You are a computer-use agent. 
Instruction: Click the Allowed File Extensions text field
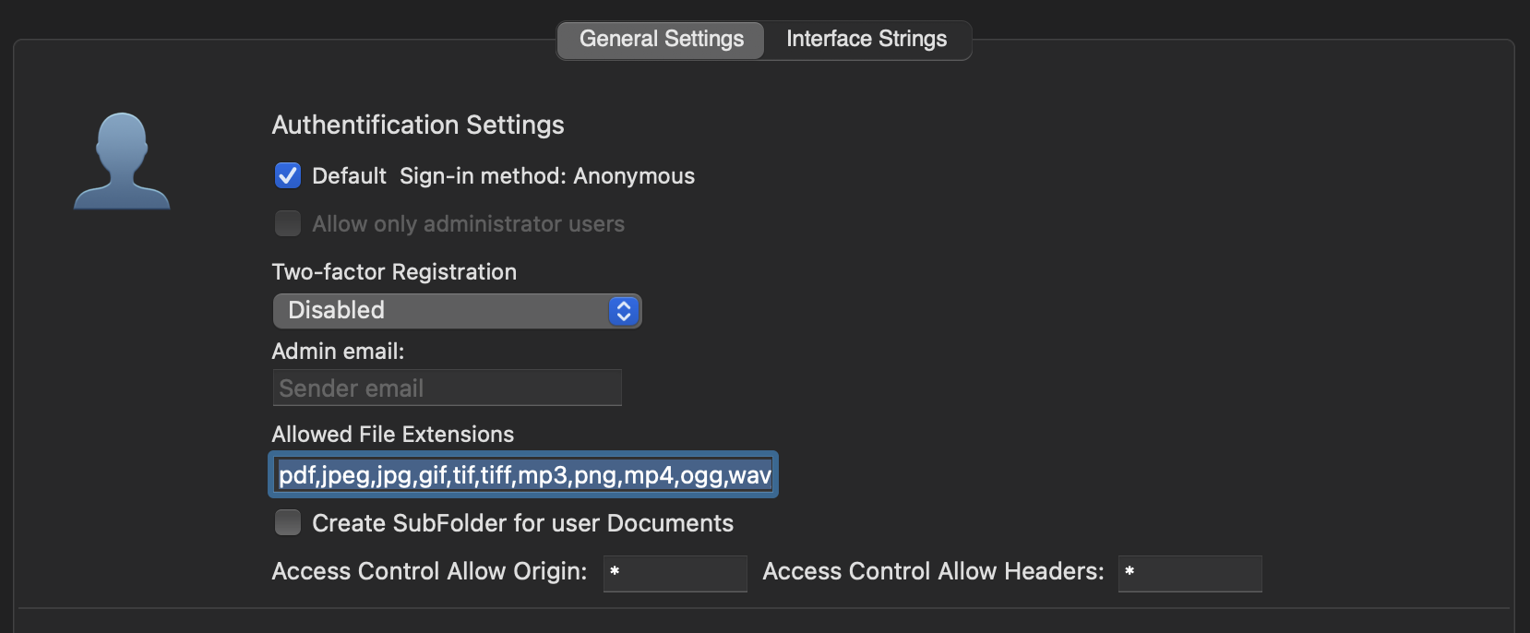click(x=523, y=475)
